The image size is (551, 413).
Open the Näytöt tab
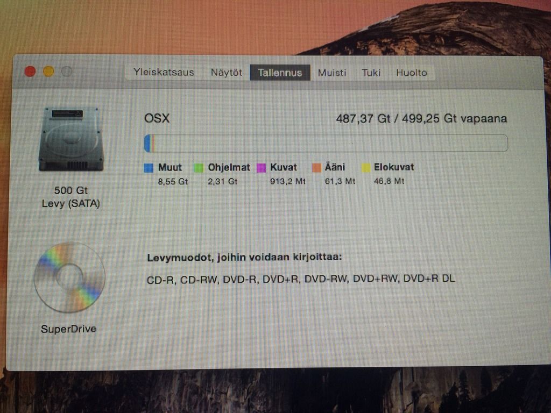point(227,73)
